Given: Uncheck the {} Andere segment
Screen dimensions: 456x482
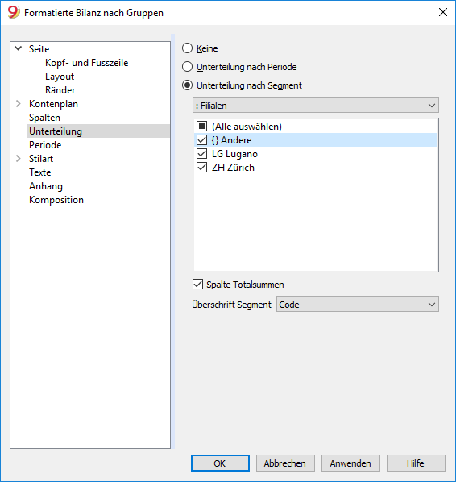Looking at the screenshot, I should [x=202, y=140].
